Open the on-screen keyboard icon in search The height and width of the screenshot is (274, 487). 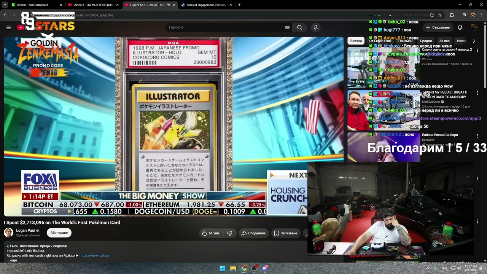point(287,27)
